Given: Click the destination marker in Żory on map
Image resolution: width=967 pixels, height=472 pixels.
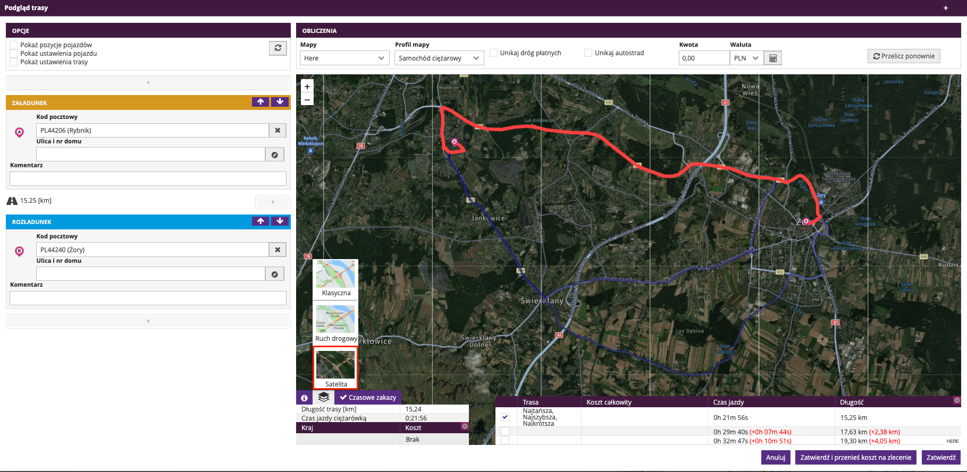Looking at the screenshot, I should coord(806,221).
